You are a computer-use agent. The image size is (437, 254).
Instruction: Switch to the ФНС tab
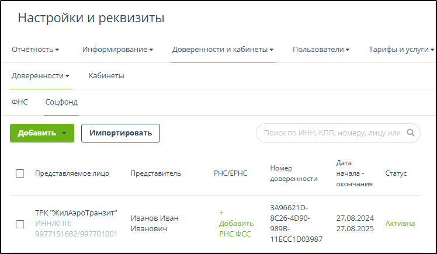click(x=20, y=102)
